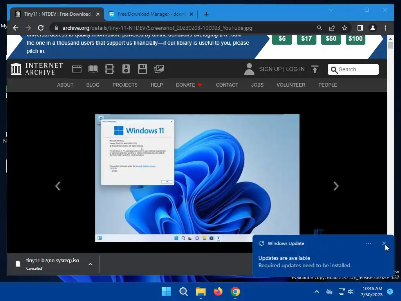This screenshot has width=401, height=301.
Task: Open a new browser tab
Action: pyautogui.click(x=206, y=14)
